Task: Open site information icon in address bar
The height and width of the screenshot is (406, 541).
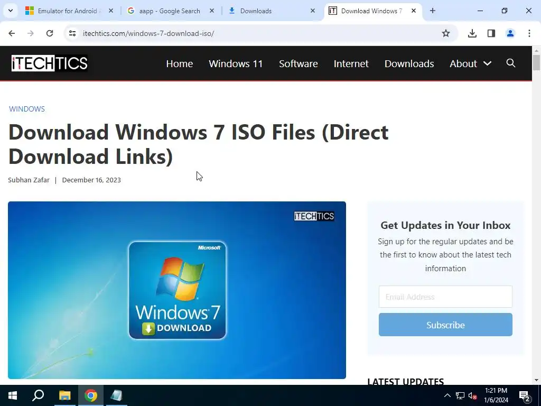Action: [72, 33]
